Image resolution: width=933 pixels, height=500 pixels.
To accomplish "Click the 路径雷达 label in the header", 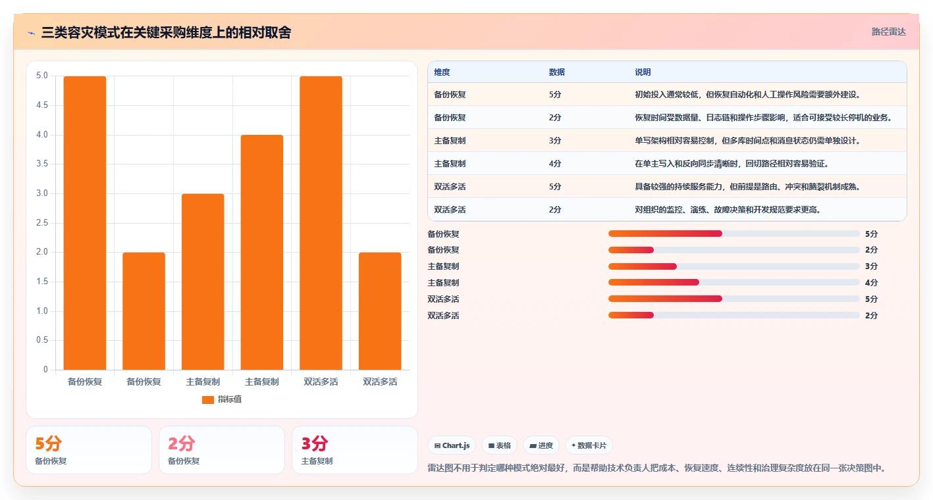I will coord(888,32).
